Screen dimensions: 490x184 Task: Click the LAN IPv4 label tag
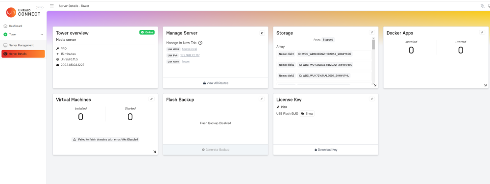pos(173,55)
